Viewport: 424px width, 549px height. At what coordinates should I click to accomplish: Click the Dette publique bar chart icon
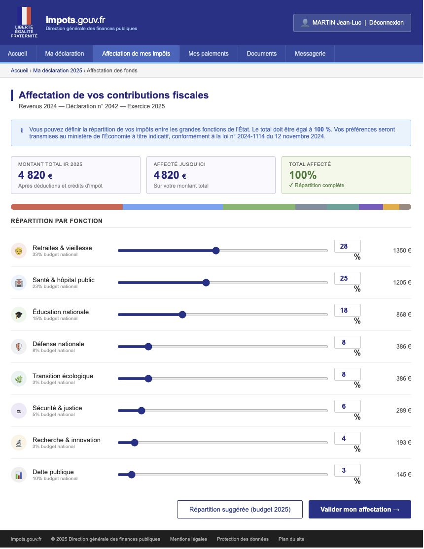(19, 475)
